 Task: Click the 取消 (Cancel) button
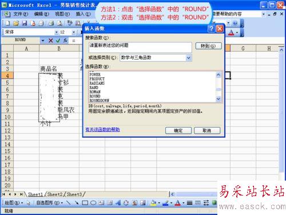point(207,131)
